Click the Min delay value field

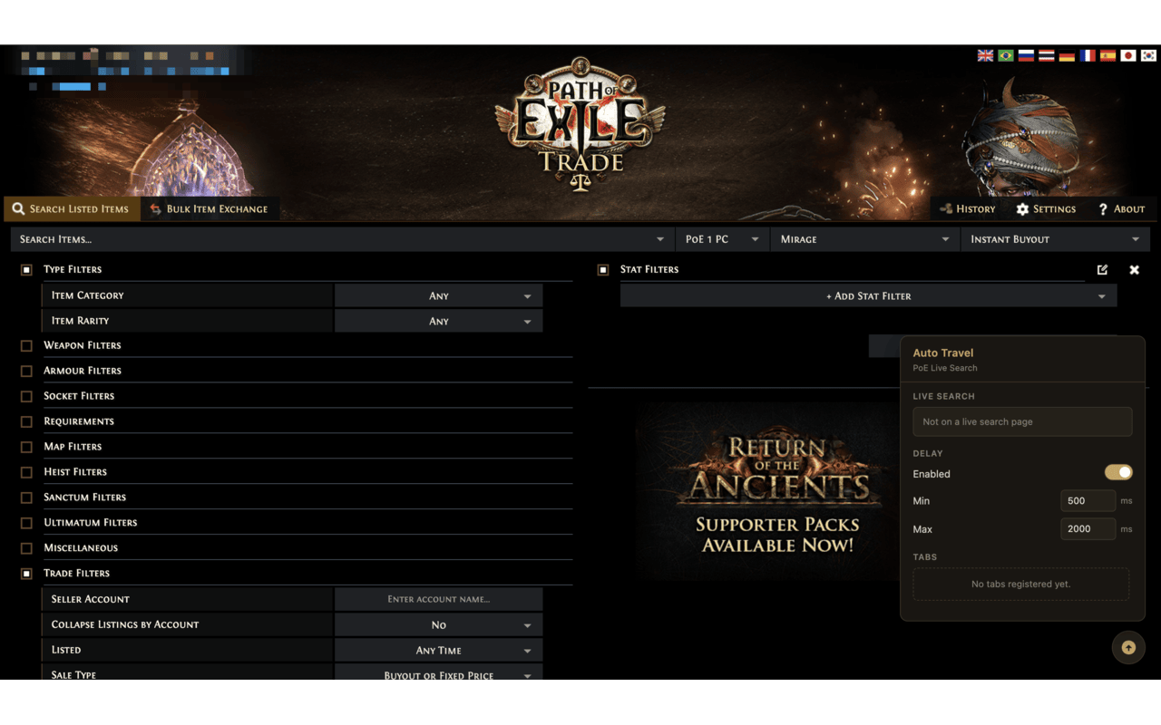[x=1088, y=500]
